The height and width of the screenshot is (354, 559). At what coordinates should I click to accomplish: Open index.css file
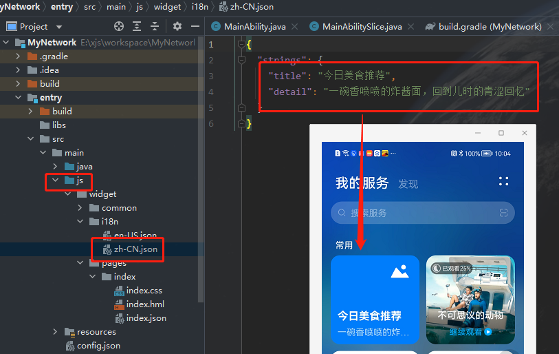[138, 291]
